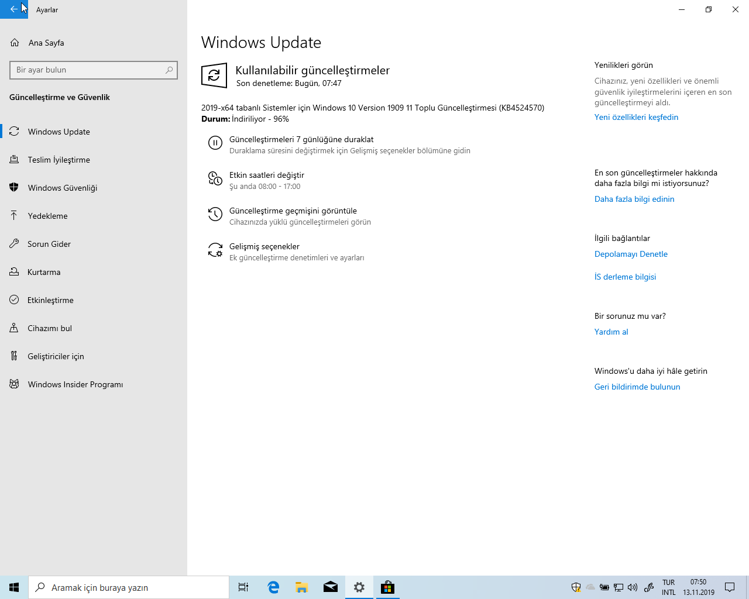Go back with the arrow button
The width and height of the screenshot is (749, 599).
tap(13, 9)
